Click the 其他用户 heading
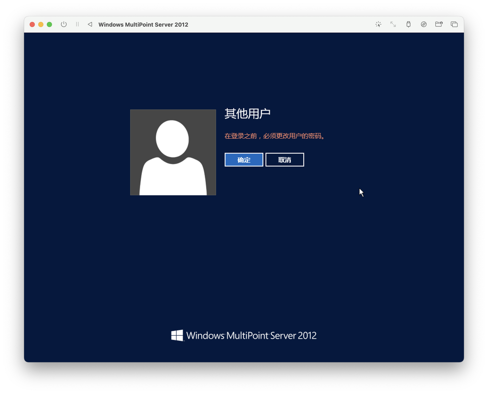This screenshot has height=394, width=488. pos(247,114)
